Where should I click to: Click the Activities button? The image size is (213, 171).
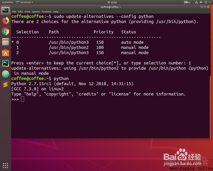coord(8,2)
